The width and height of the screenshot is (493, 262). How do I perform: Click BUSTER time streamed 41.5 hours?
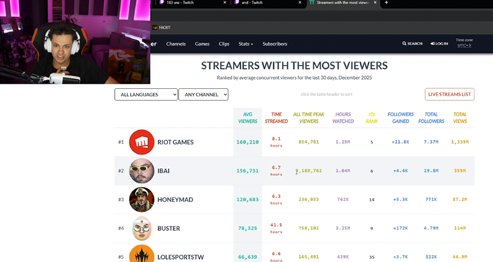click(276, 228)
